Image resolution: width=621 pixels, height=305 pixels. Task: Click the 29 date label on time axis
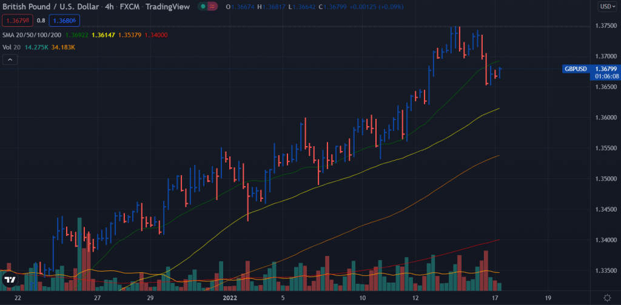pos(150,298)
